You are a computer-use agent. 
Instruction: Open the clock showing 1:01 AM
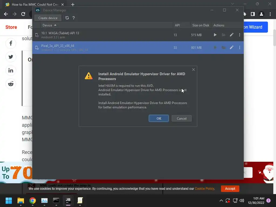click(x=256, y=201)
